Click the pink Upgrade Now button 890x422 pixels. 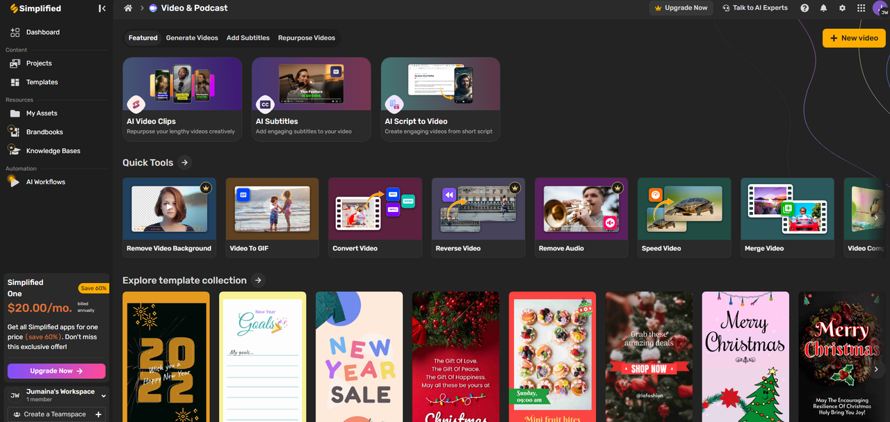[56, 371]
